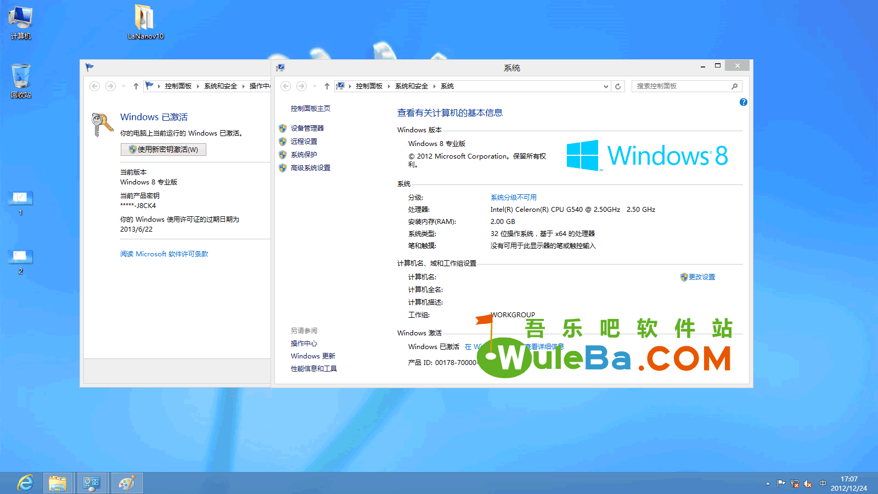Select desktop file icon labeled 1
The width and height of the screenshot is (878, 494).
point(21,203)
